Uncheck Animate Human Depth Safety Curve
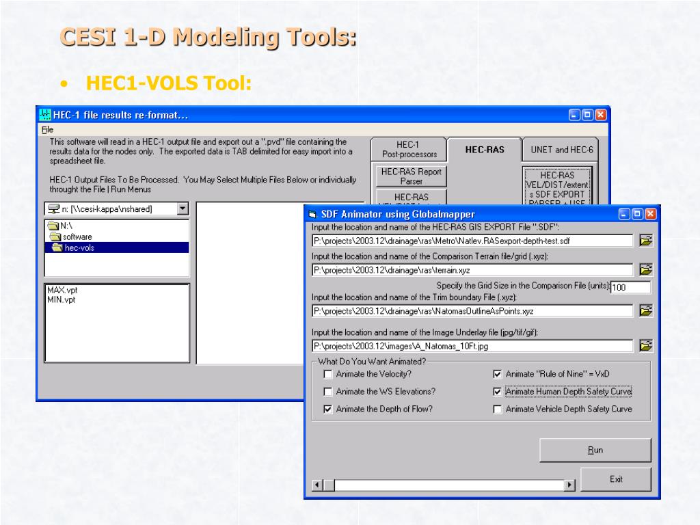The width and height of the screenshot is (700, 525). (x=498, y=392)
